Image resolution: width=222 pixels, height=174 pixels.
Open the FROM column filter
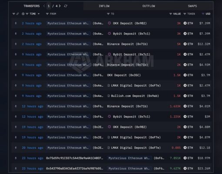pos(47,14)
